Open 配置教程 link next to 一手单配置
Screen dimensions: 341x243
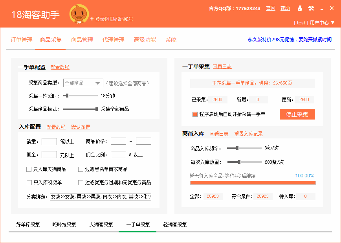click(x=60, y=67)
